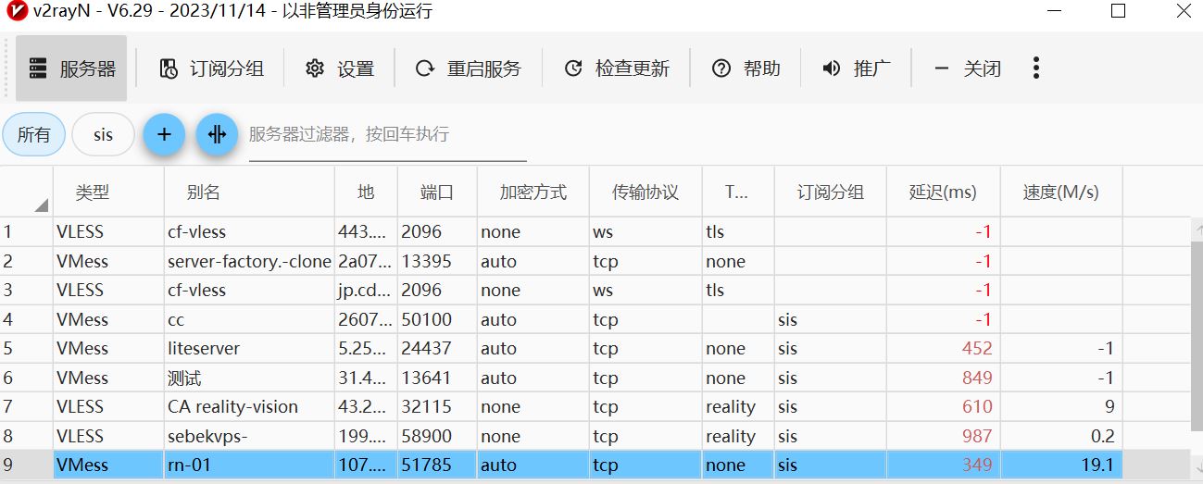The image size is (1203, 484).
Task: Click the select-all corner of the table
Action: (27, 192)
